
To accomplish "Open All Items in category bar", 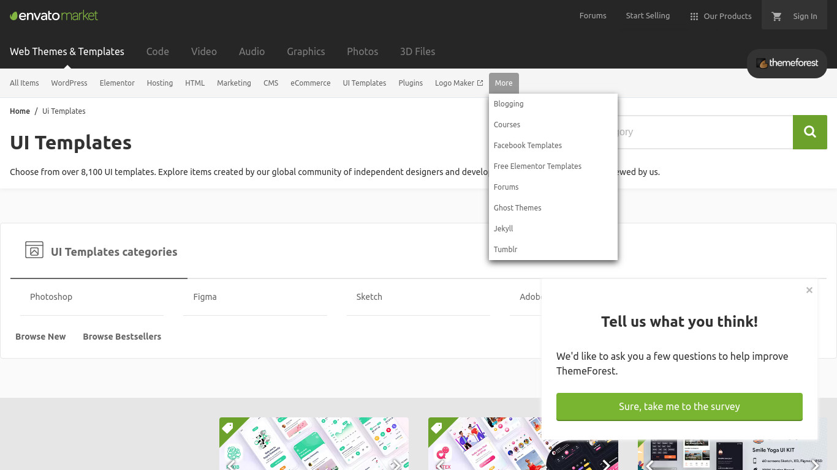I will coord(25,83).
